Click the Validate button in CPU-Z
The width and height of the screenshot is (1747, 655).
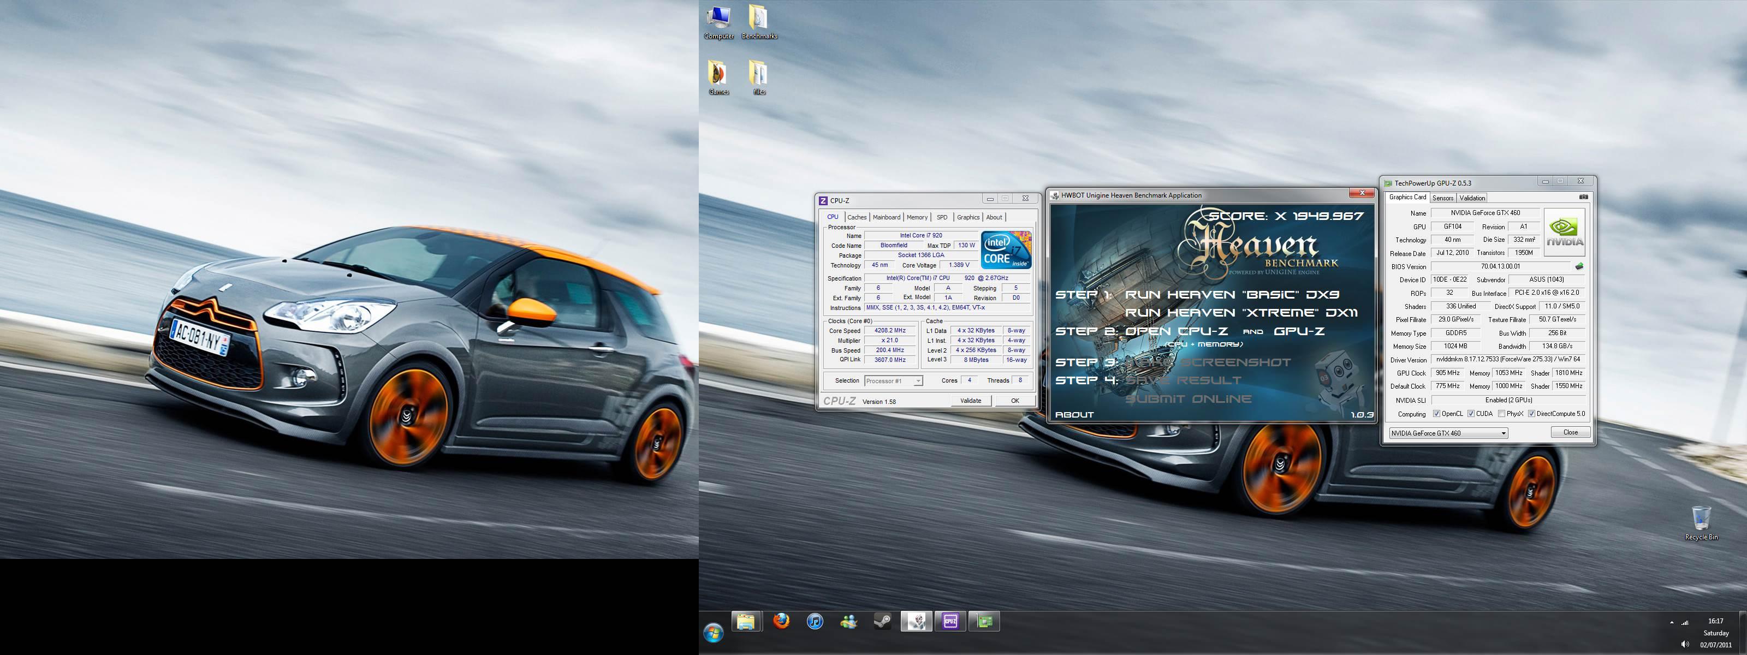(x=971, y=401)
